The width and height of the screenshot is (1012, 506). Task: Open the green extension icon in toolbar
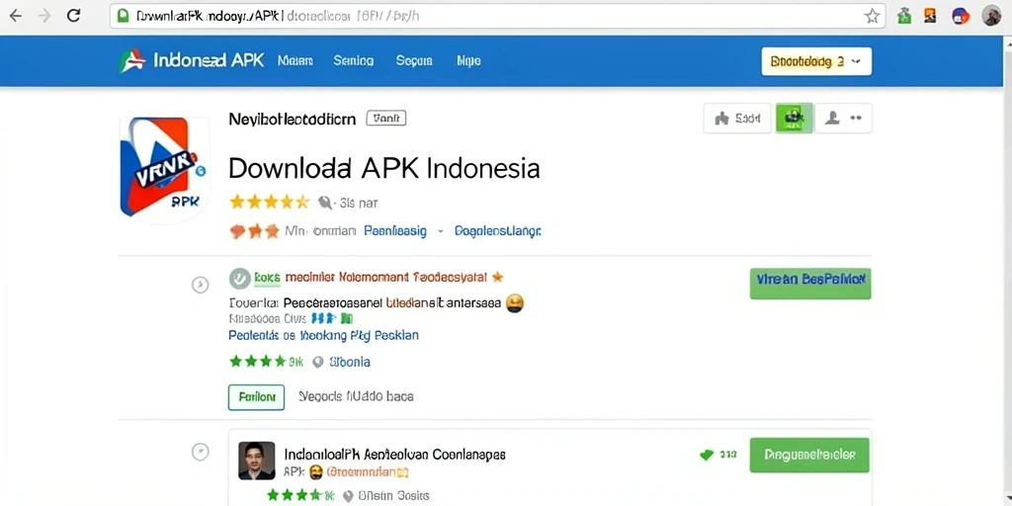coord(904,17)
